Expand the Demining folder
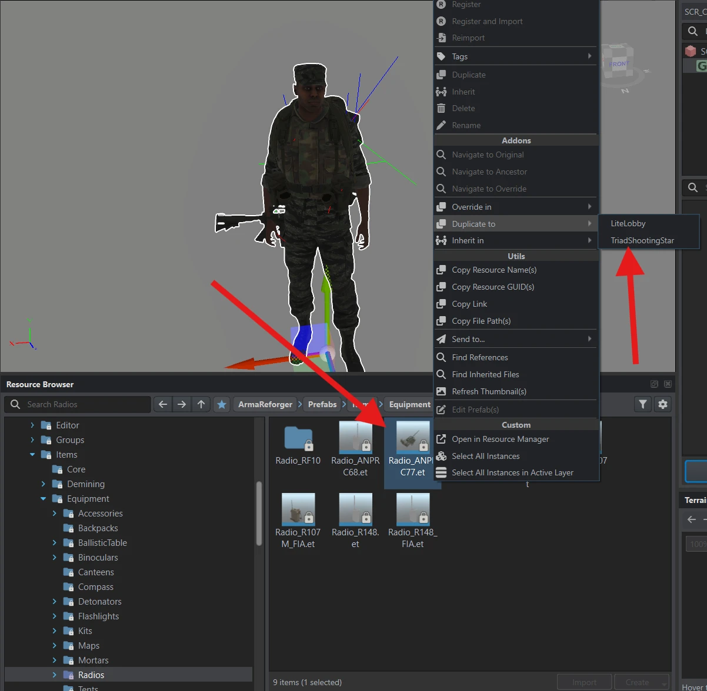Viewport: 707px width, 691px height. [44, 484]
